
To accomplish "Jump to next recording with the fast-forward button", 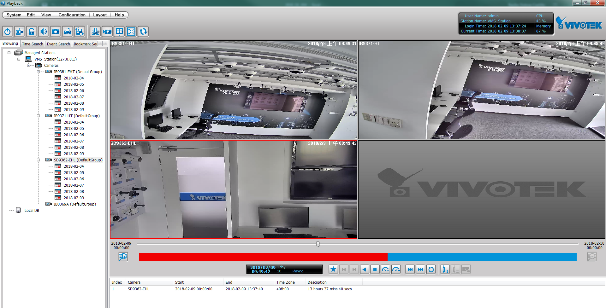I will tap(420, 270).
